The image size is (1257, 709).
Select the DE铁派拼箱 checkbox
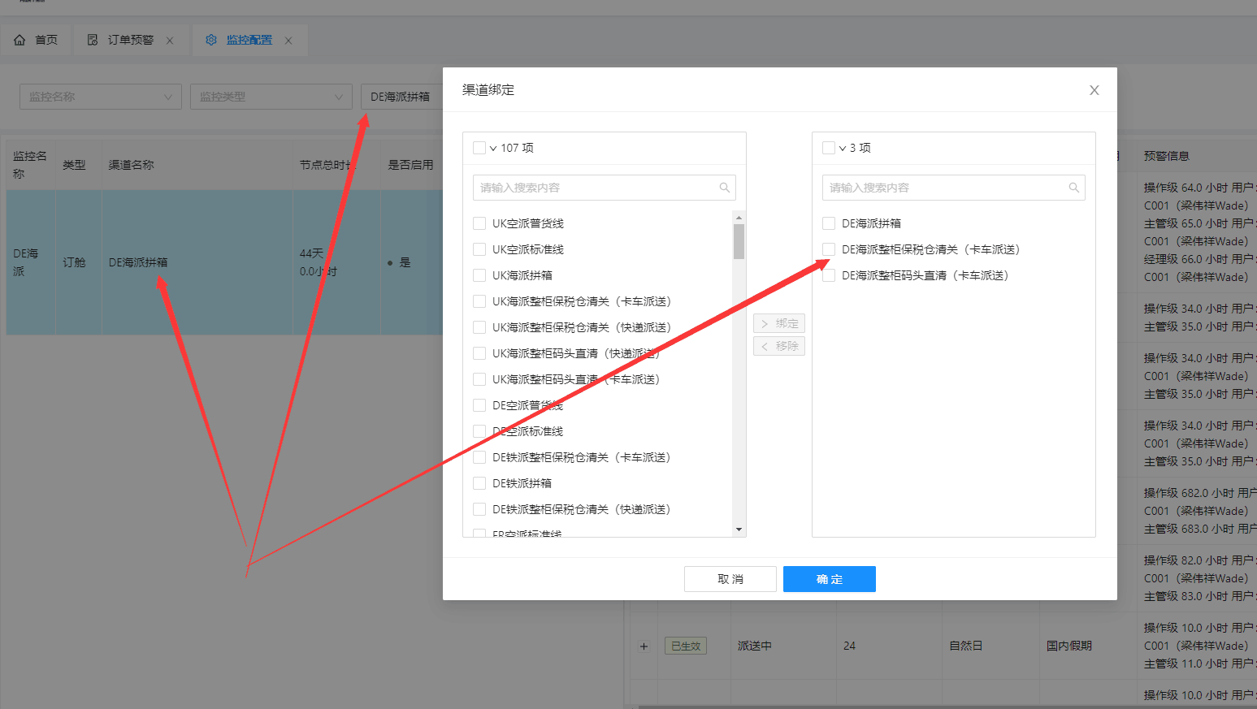479,483
